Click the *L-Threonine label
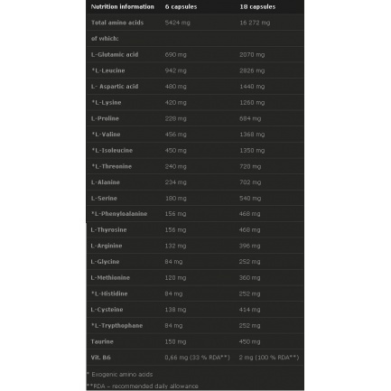Viewport: 391px width, 391px height. 112,166
